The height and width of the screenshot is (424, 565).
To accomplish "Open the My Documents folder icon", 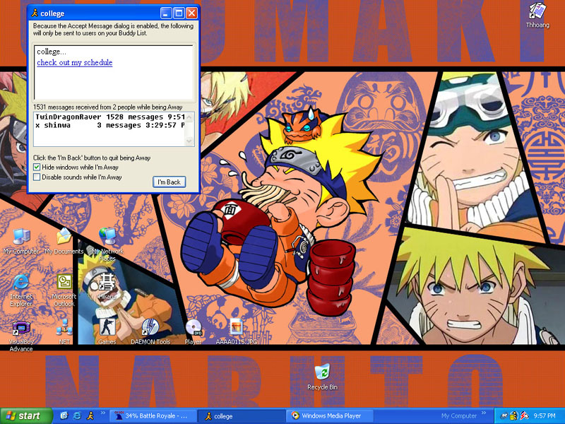I will coord(64,242).
